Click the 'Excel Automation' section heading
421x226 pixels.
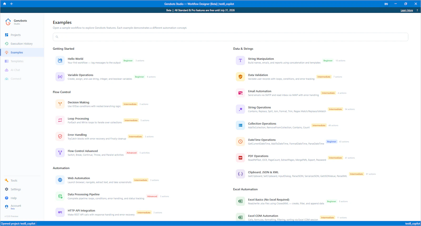point(245,189)
